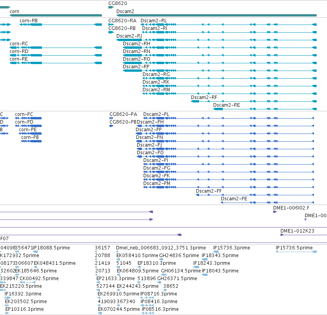Click the DME1-012K23 feature label
The width and height of the screenshot is (327, 315).
click(x=297, y=231)
